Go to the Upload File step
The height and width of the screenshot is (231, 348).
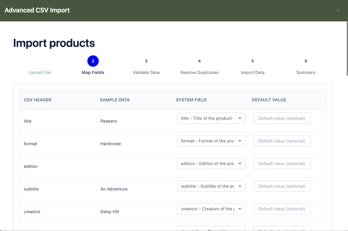(x=40, y=72)
